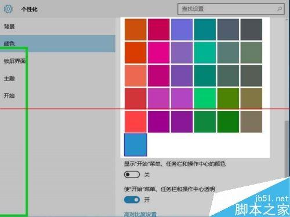Open the 锁屏界面 (Lock screen) settings
The width and height of the screenshot is (290, 217).
(14, 61)
